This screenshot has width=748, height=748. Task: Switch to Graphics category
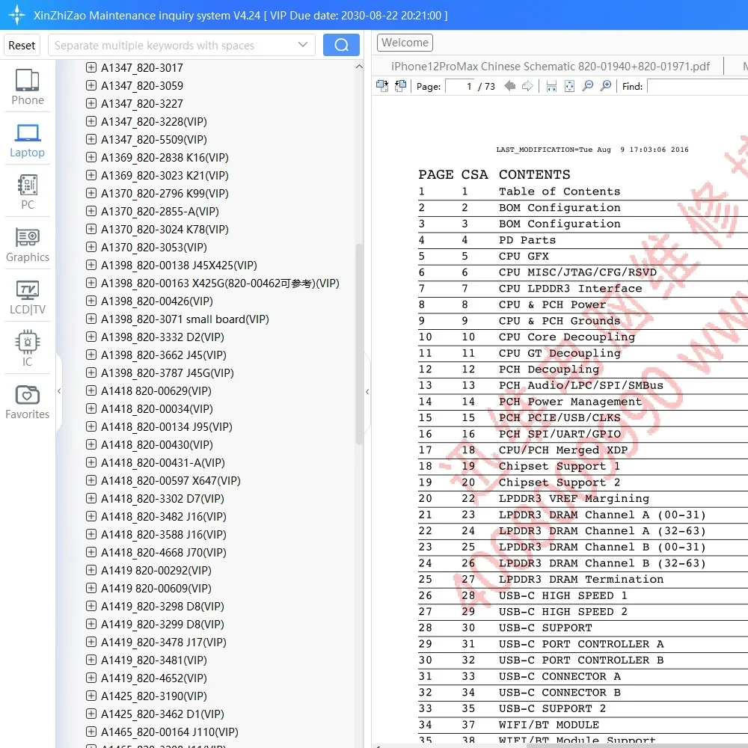[27, 245]
